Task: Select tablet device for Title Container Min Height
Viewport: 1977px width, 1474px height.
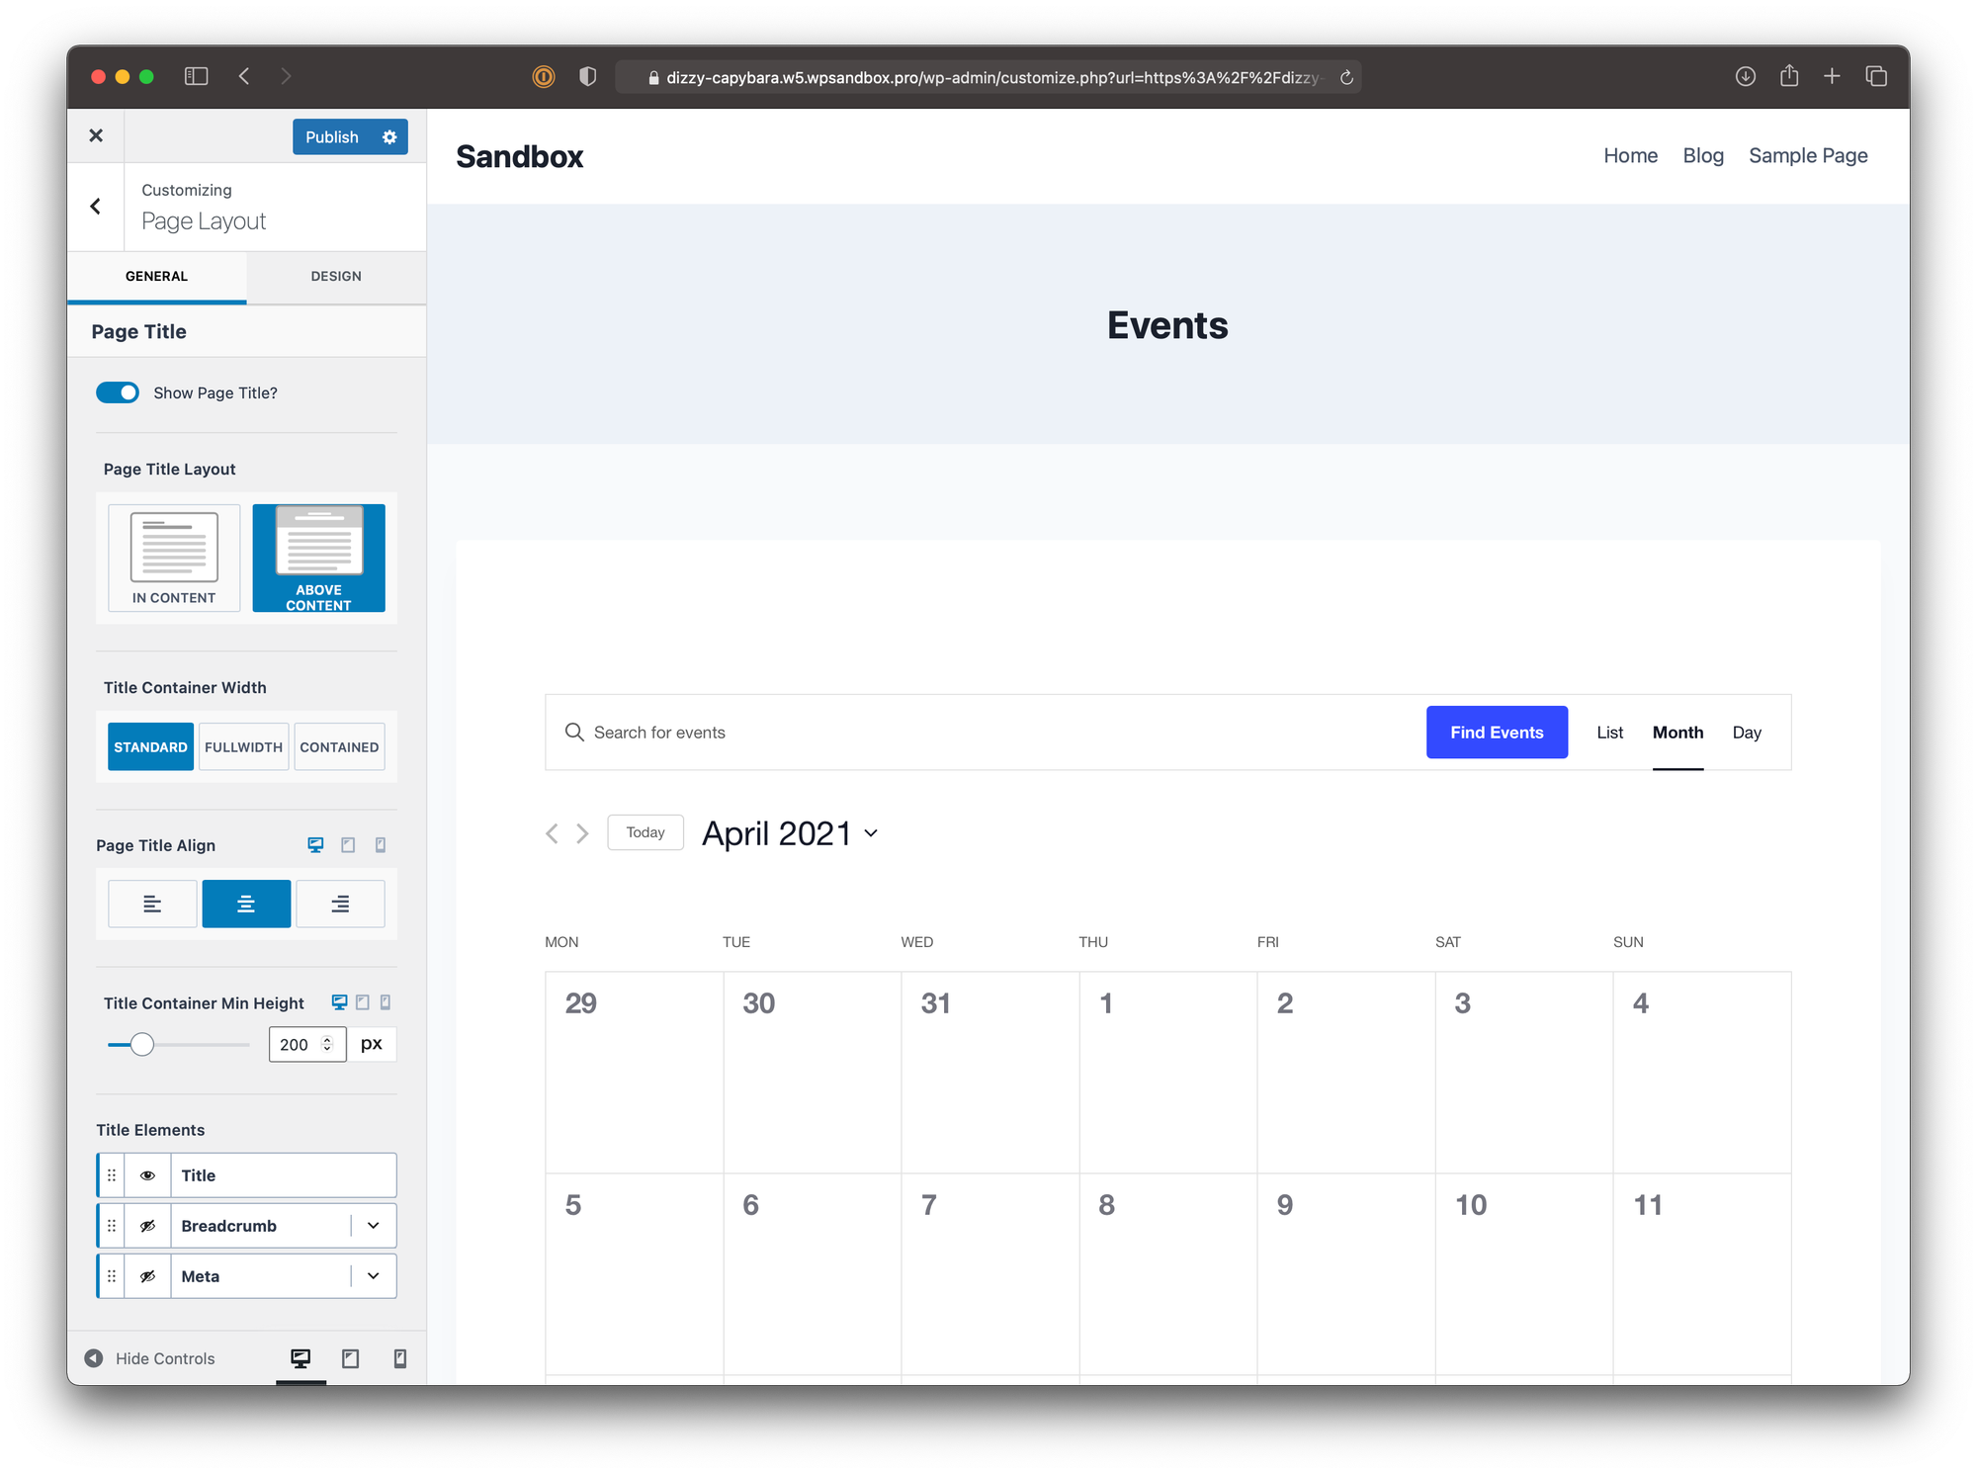Action: point(363,1002)
